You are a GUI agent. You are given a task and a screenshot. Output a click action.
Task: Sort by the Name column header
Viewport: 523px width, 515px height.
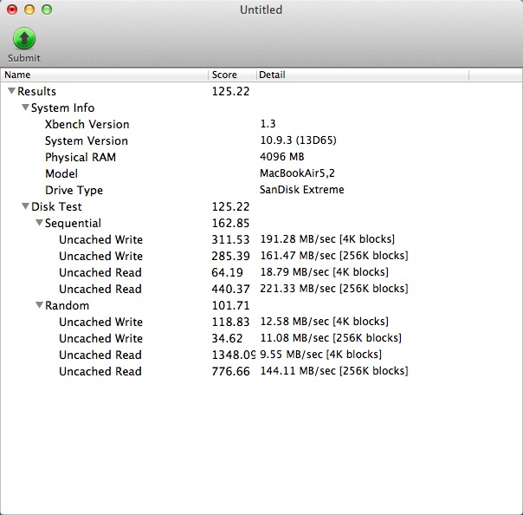(x=105, y=75)
